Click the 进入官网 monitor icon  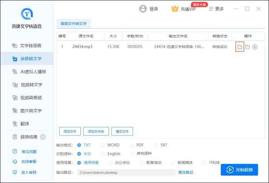click(15, 172)
